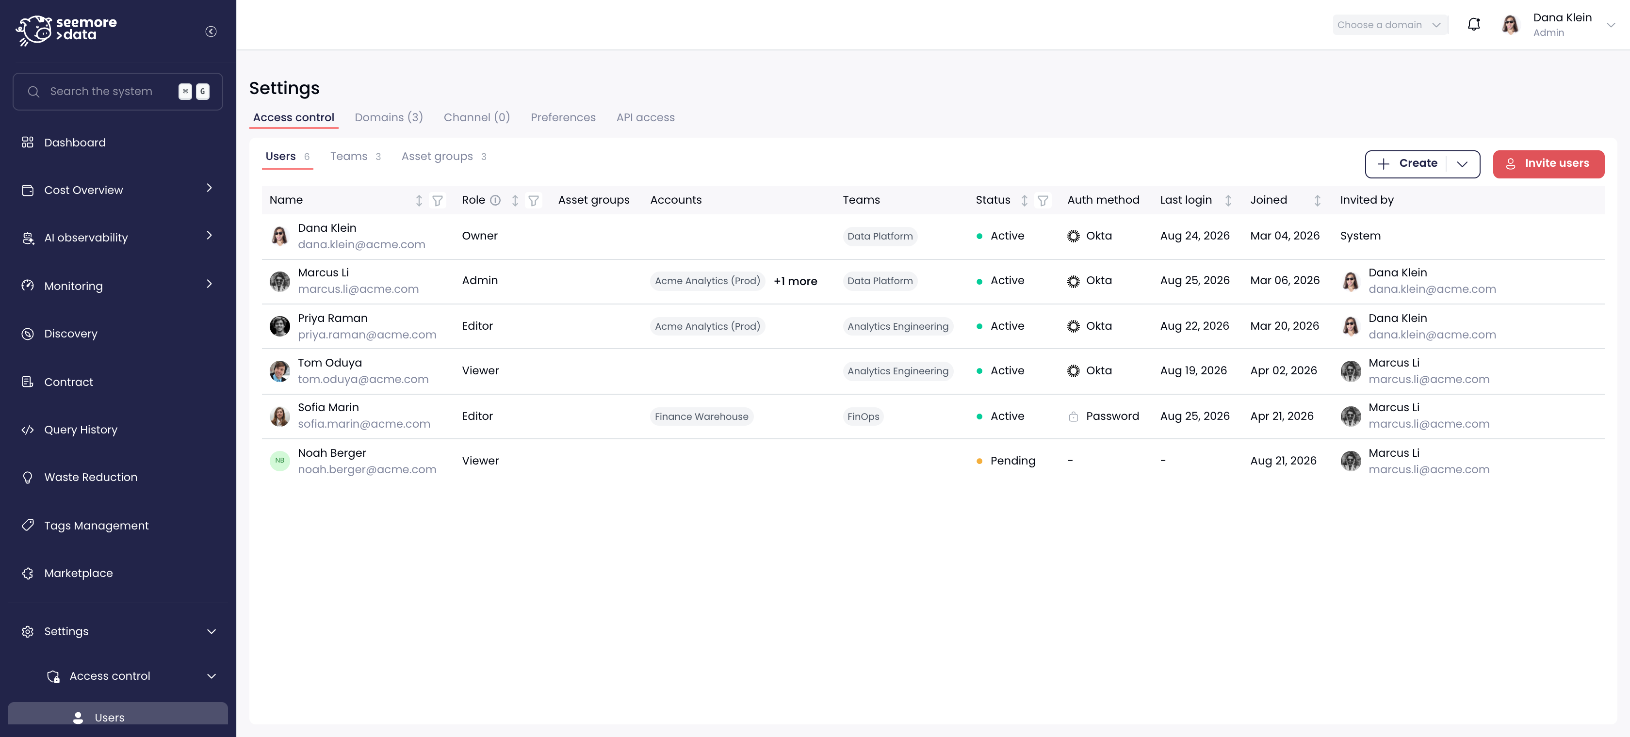The image size is (1630, 737).
Task: Open the API access tab
Action: [x=645, y=118]
